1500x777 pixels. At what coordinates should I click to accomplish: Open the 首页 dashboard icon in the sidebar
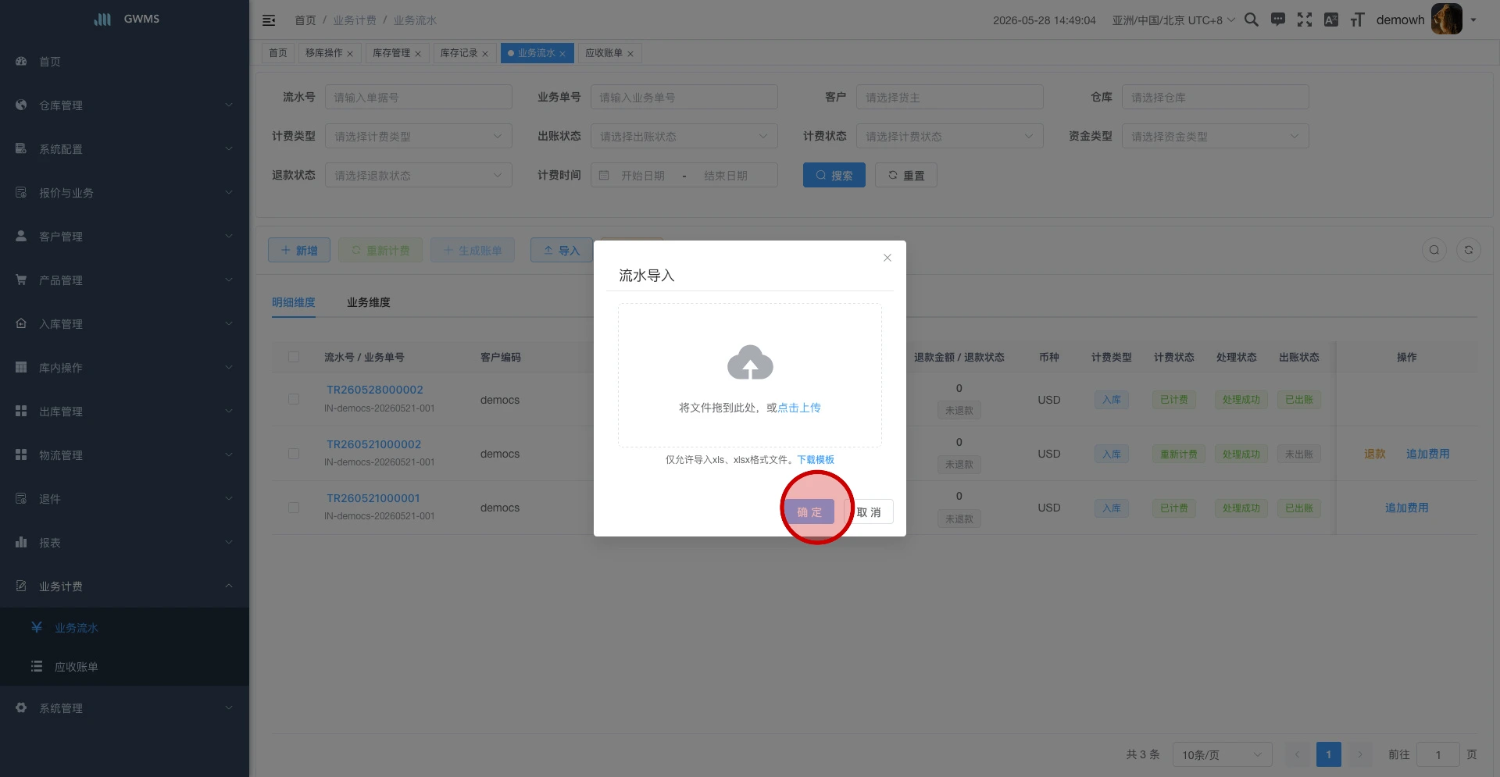coord(21,61)
